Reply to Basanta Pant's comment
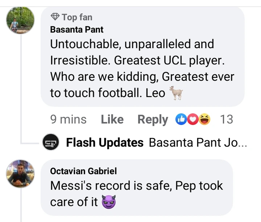261x222 pixels. (153, 119)
